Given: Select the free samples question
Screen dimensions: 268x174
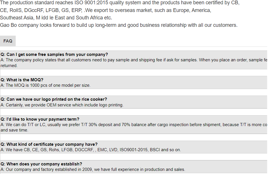Looking at the screenshot, I should (54, 54).
